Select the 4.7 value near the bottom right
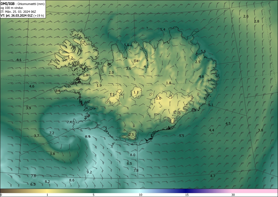 (x=213, y=176)
